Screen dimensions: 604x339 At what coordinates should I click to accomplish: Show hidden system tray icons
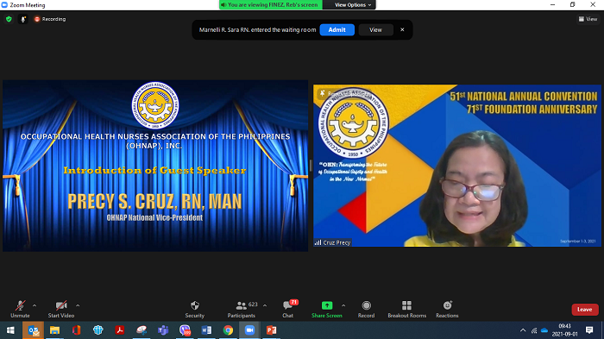pyautogui.click(x=523, y=330)
